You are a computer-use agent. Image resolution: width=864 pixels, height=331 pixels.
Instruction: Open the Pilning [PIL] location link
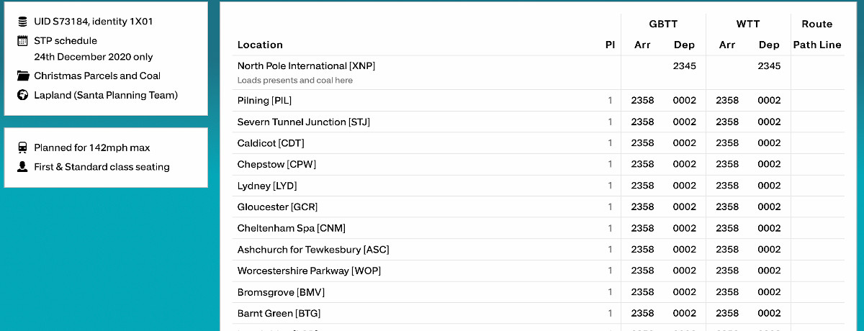(264, 101)
